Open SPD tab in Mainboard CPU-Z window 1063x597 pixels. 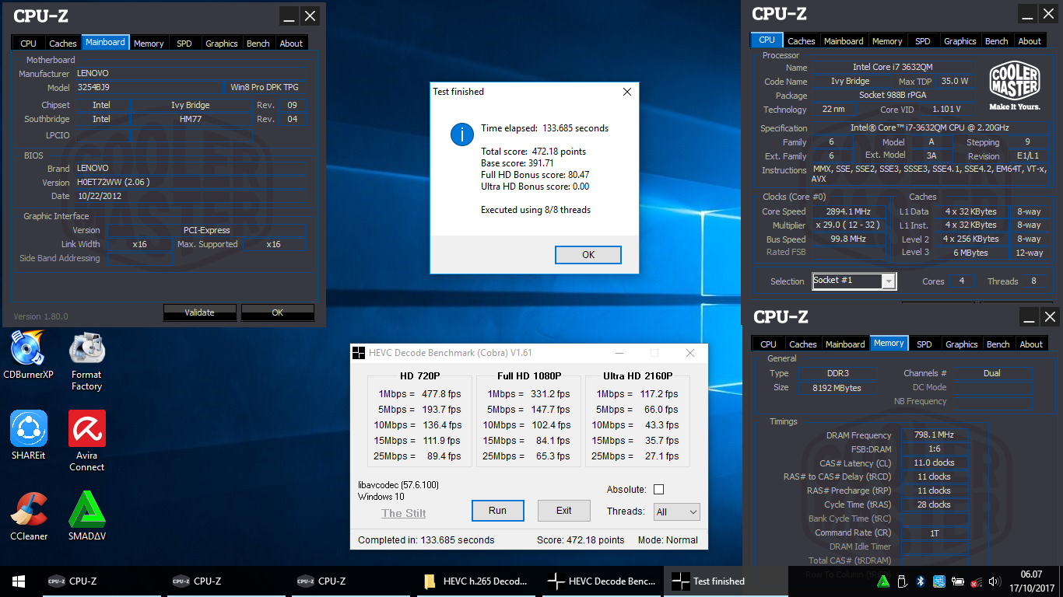click(184, 44)
